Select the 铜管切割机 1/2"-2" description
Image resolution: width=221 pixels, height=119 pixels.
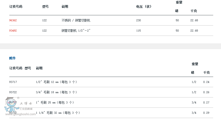tap(76, 31)
